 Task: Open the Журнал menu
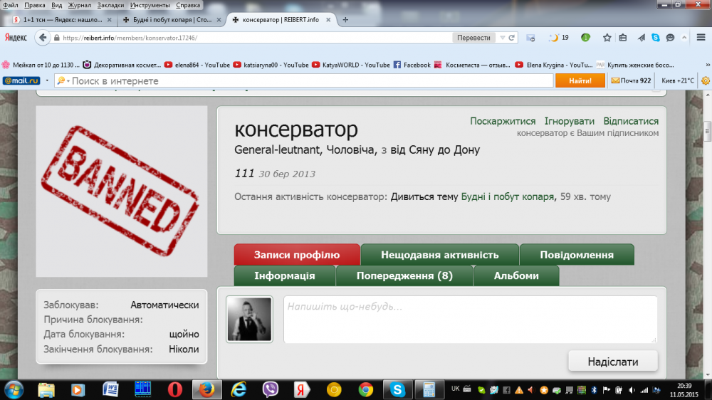pyautogui.click(x=80, y=5)
